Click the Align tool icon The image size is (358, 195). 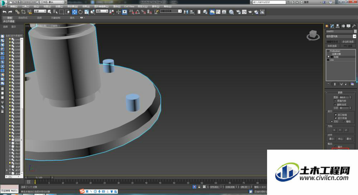192,12
